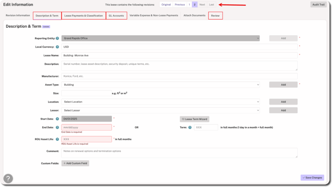This screenshot has height=187, width=332.
Task: Click the Local Currency help icon
Action: point(57,47)
